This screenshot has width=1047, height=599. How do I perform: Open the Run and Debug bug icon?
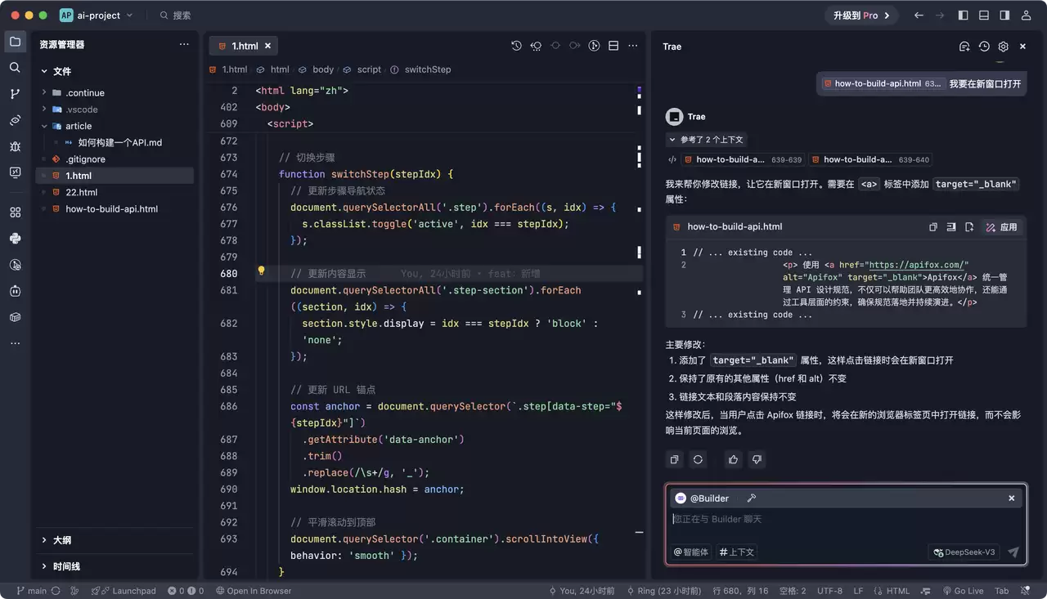[x=15, y=146]
